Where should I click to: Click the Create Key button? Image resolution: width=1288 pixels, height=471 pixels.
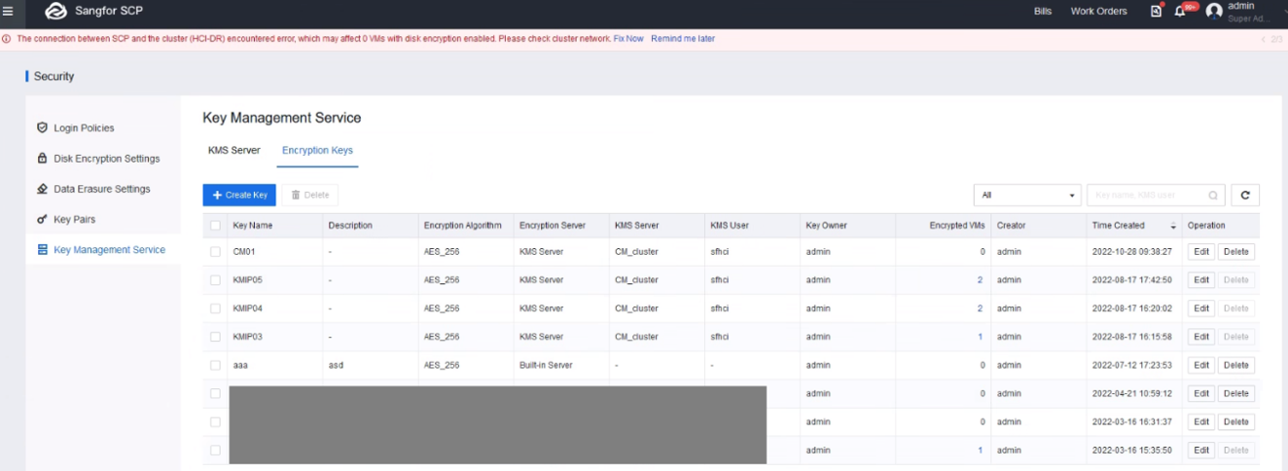coord(239,195)
